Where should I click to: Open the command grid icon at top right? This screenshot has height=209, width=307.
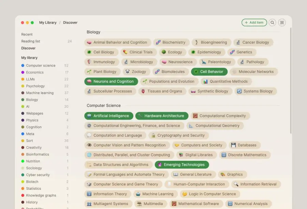point(282,23)
